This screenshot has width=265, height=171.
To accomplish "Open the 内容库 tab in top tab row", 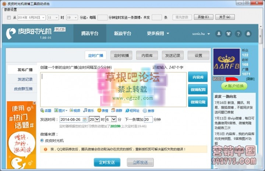I will point(147,55).
